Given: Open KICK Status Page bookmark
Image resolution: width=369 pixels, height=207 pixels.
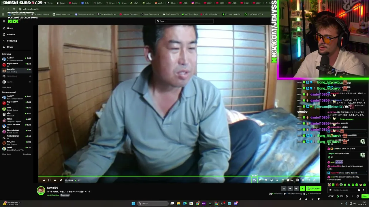Looking at the screenshot, I should 190,14.
